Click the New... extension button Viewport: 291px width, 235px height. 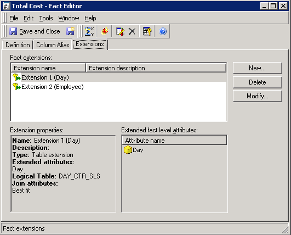pos(257,68)
